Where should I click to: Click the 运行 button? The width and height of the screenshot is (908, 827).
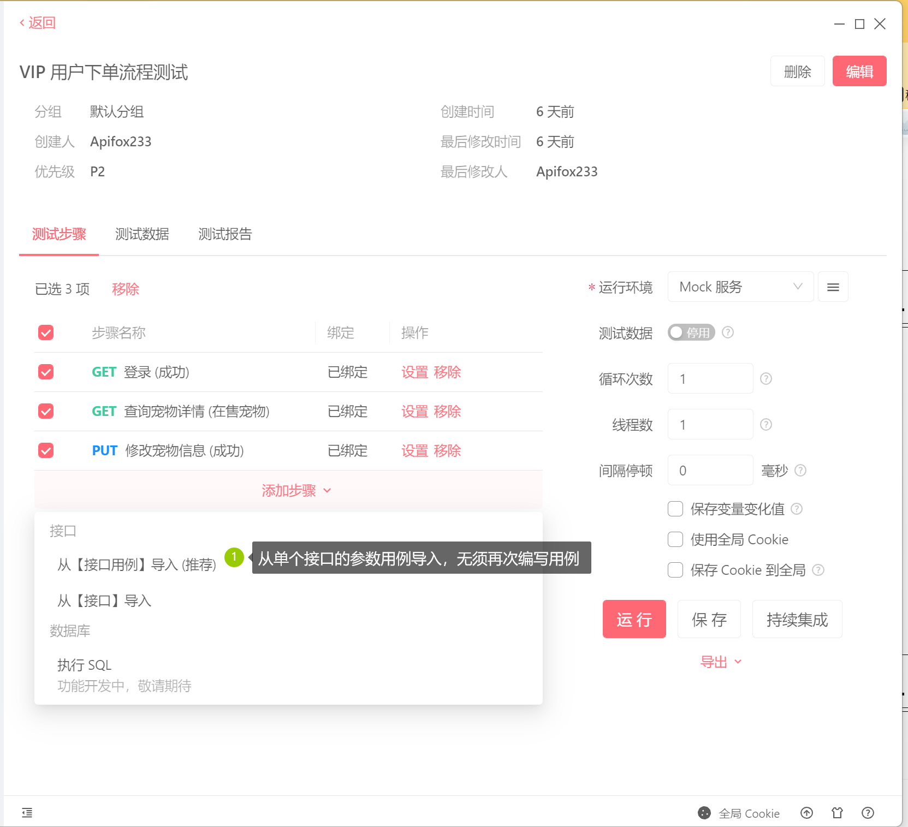pos(634,619)
